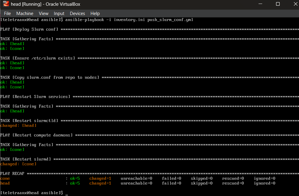Click the "changed: [cone]" result line
Screen dimensions: 299x196
18,164
